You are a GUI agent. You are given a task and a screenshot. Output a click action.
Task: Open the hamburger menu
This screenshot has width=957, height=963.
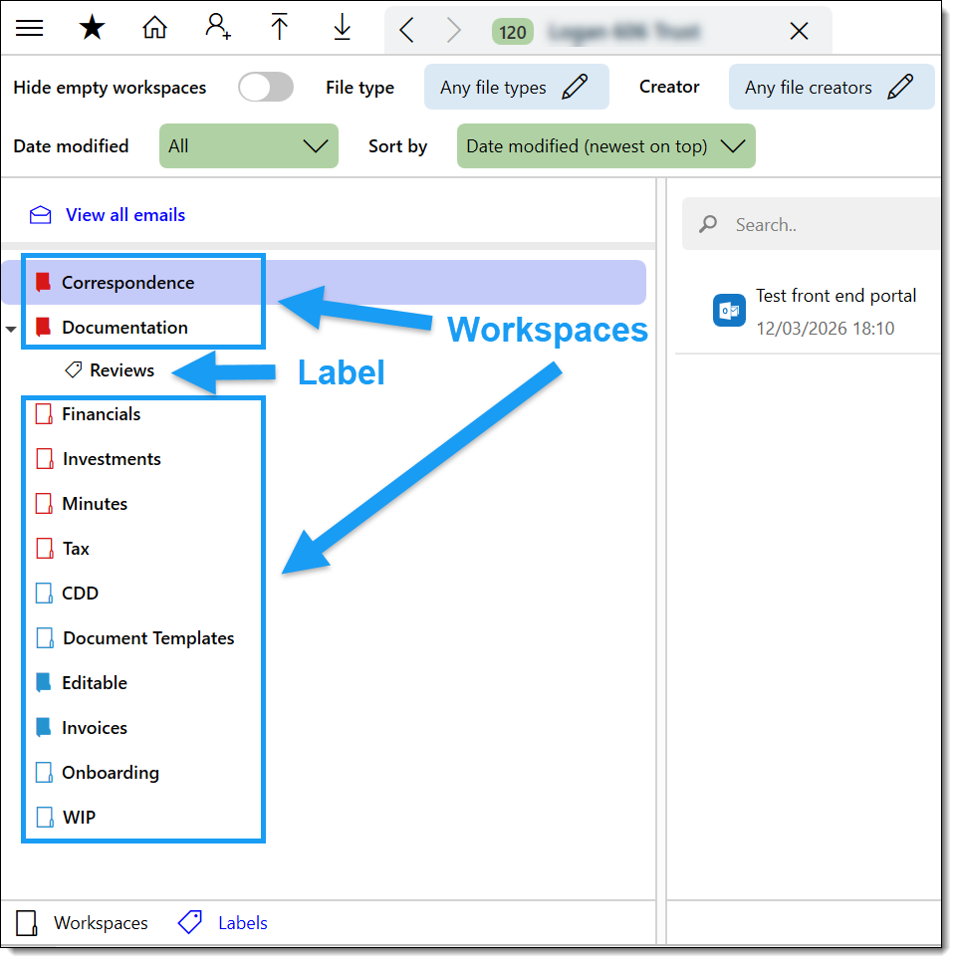click(30, 29)
